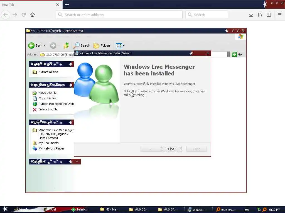Click the browser forward arrow

tap(15, 15)
